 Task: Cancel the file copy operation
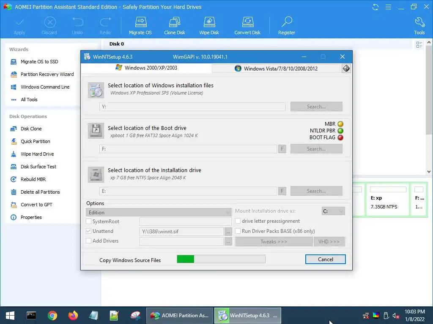click(x=325, y=259)
